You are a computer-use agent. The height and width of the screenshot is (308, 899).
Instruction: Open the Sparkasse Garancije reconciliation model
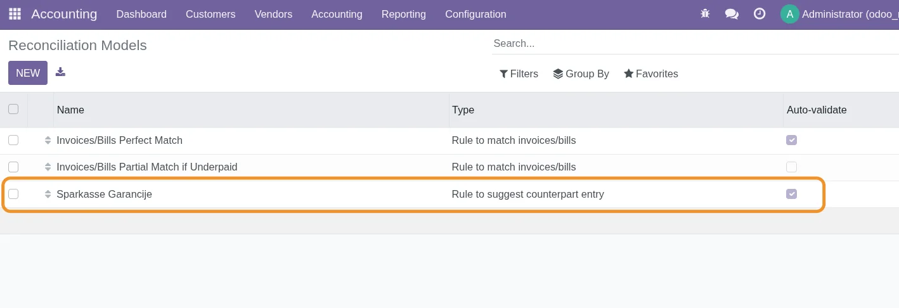105,194
